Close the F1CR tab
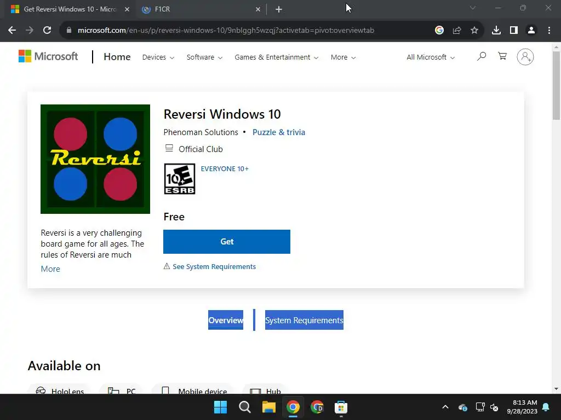Viewport: 561px width, 420px height. tap(258, 10)
